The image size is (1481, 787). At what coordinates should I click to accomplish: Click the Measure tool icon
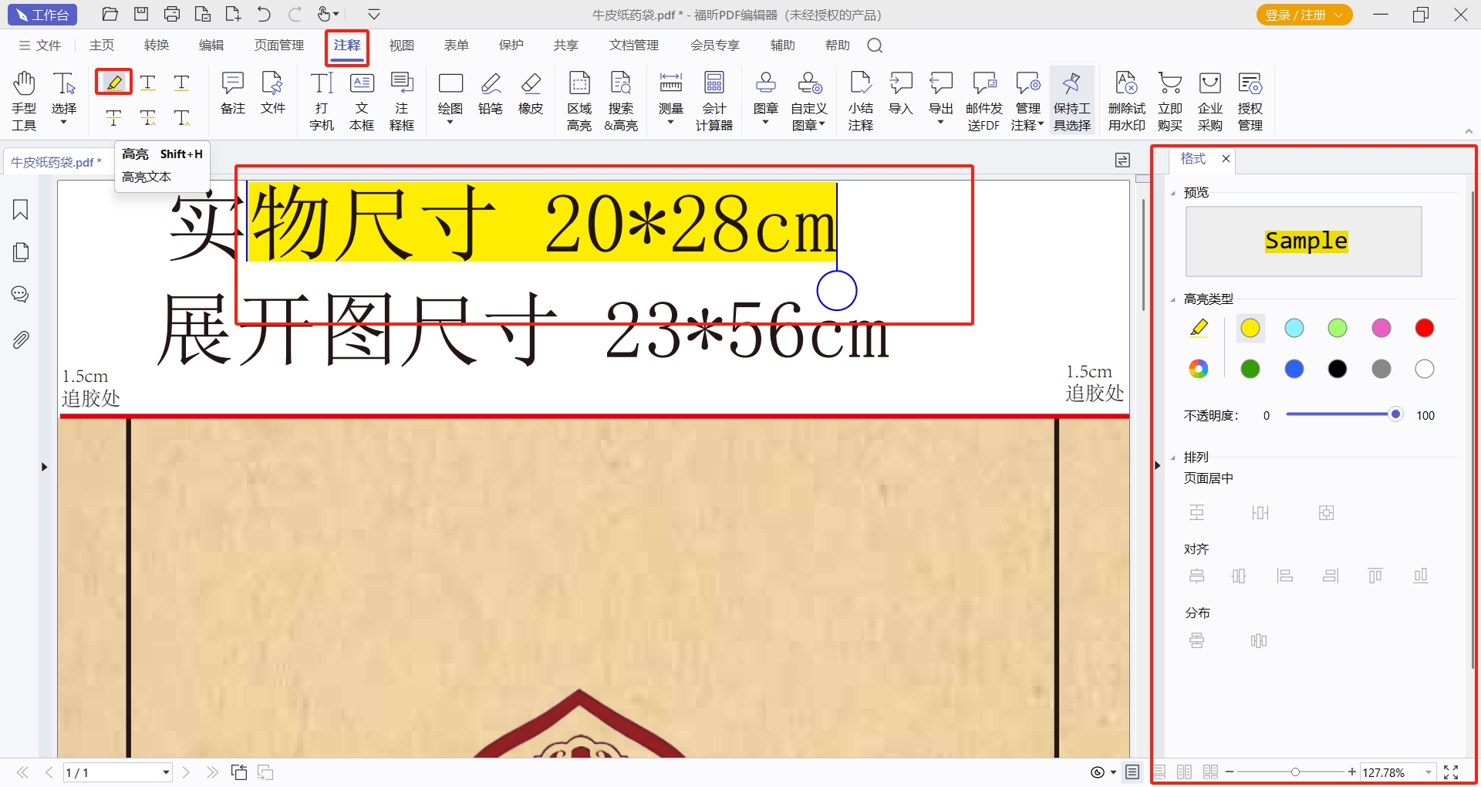[x=670, y=94]
